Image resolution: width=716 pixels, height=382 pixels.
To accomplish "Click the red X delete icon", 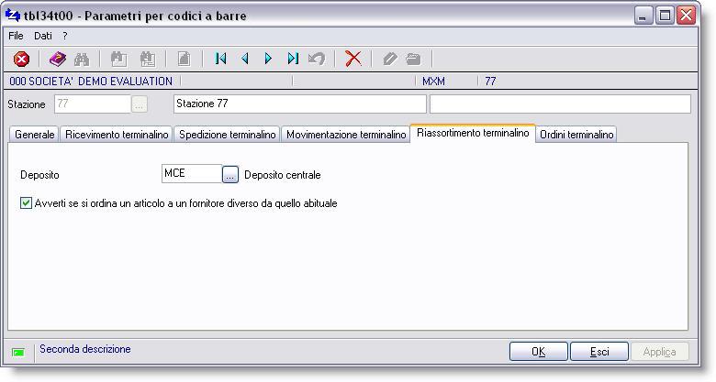I will pos(352,59).
